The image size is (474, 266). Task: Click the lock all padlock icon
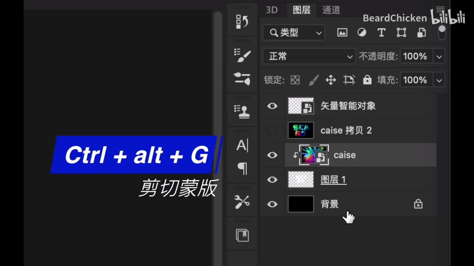(x=367, y=80)
